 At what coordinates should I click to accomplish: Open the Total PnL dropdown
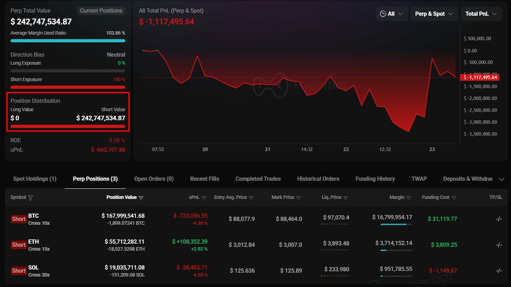tap(481, 14)
